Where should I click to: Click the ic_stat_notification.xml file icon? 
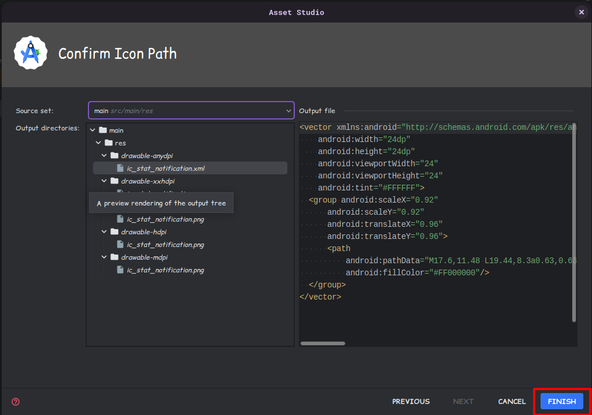(x=120, y=169)
